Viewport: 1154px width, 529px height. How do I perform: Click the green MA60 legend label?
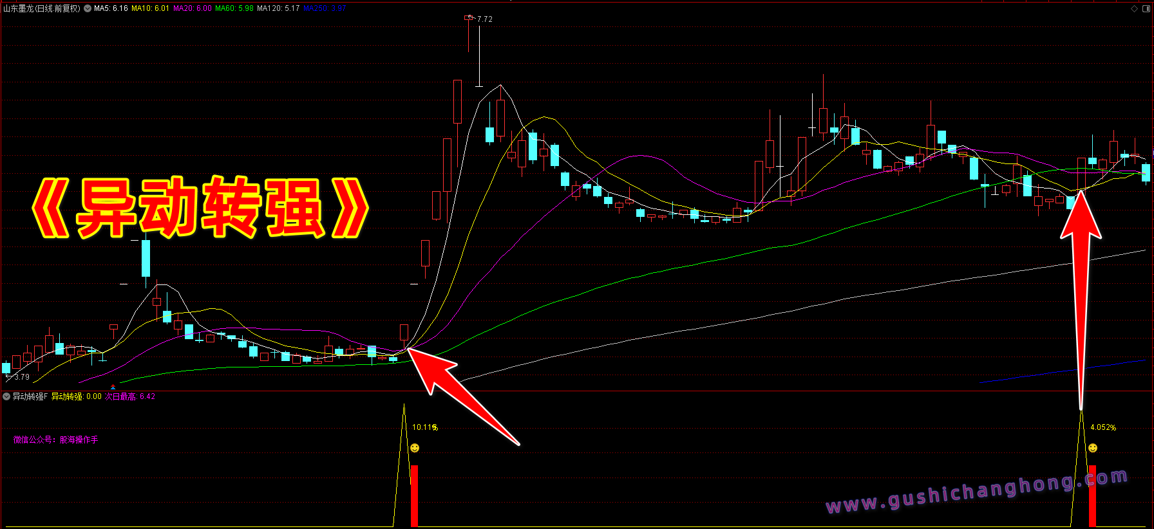point(234,8)
